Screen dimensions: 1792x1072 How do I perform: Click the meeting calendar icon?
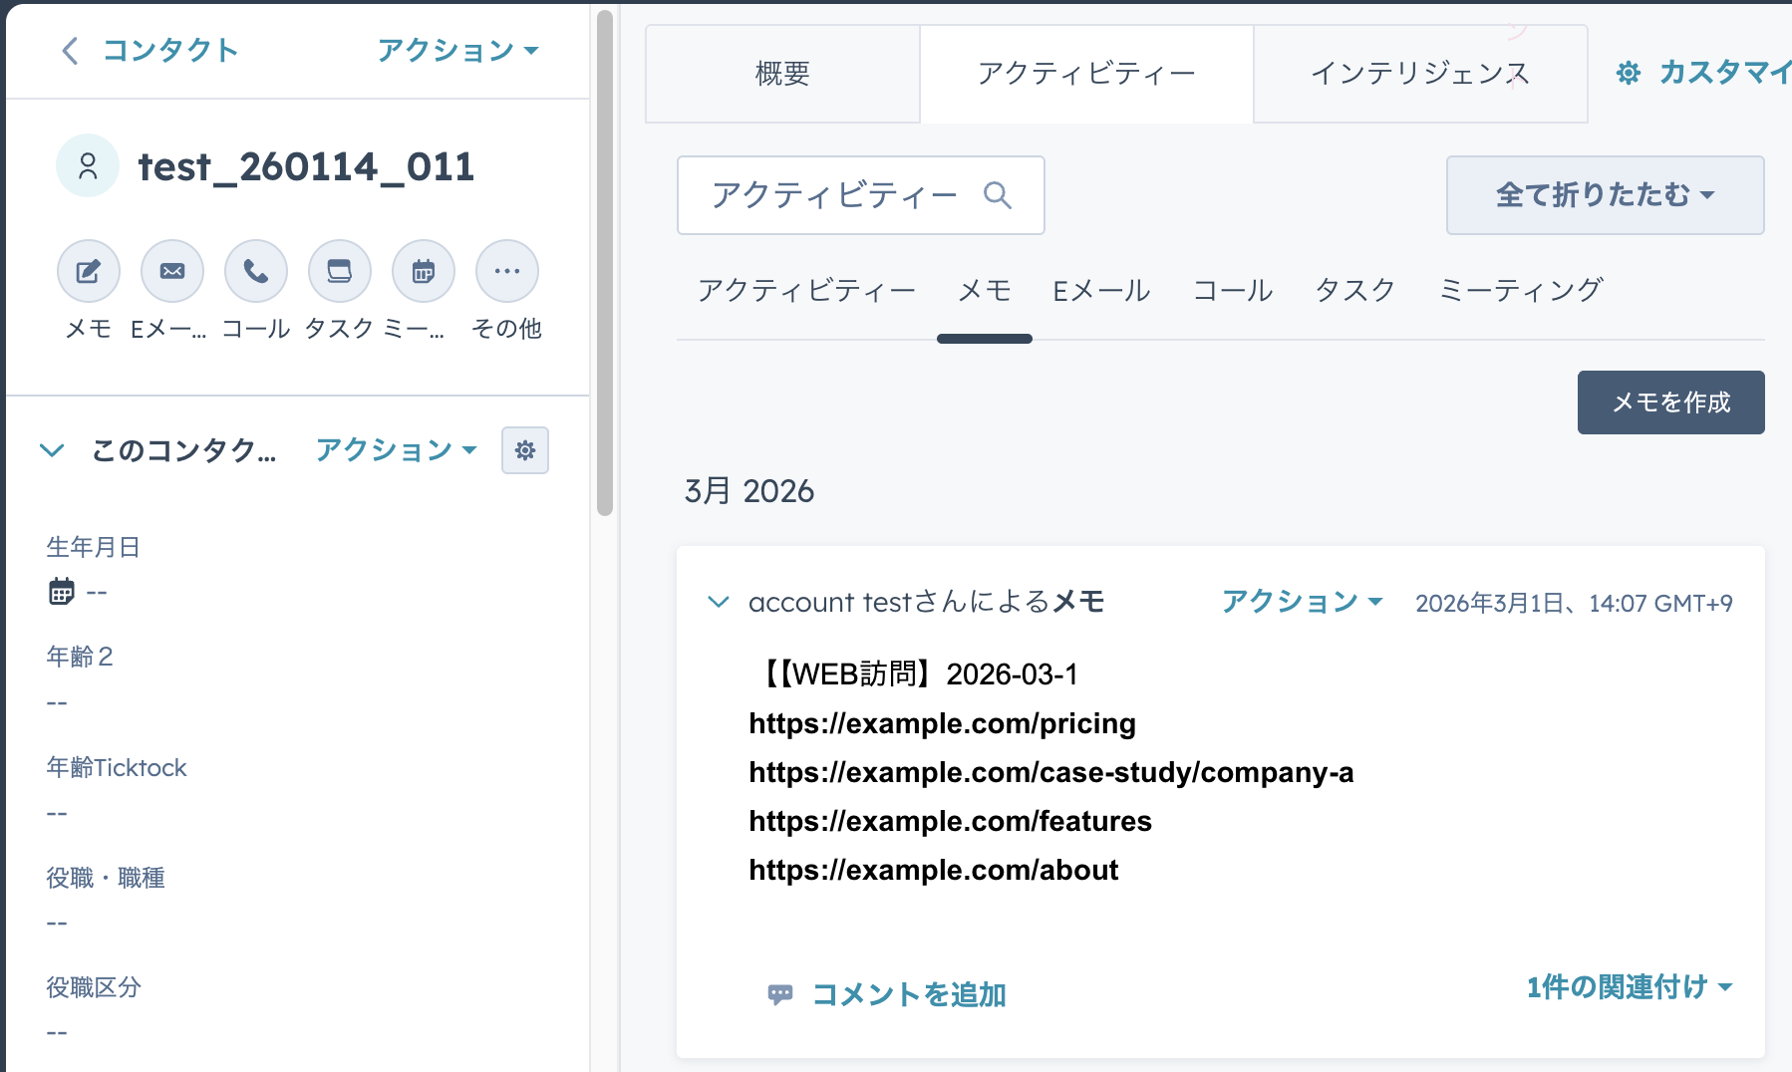click(x=424, y=271)
